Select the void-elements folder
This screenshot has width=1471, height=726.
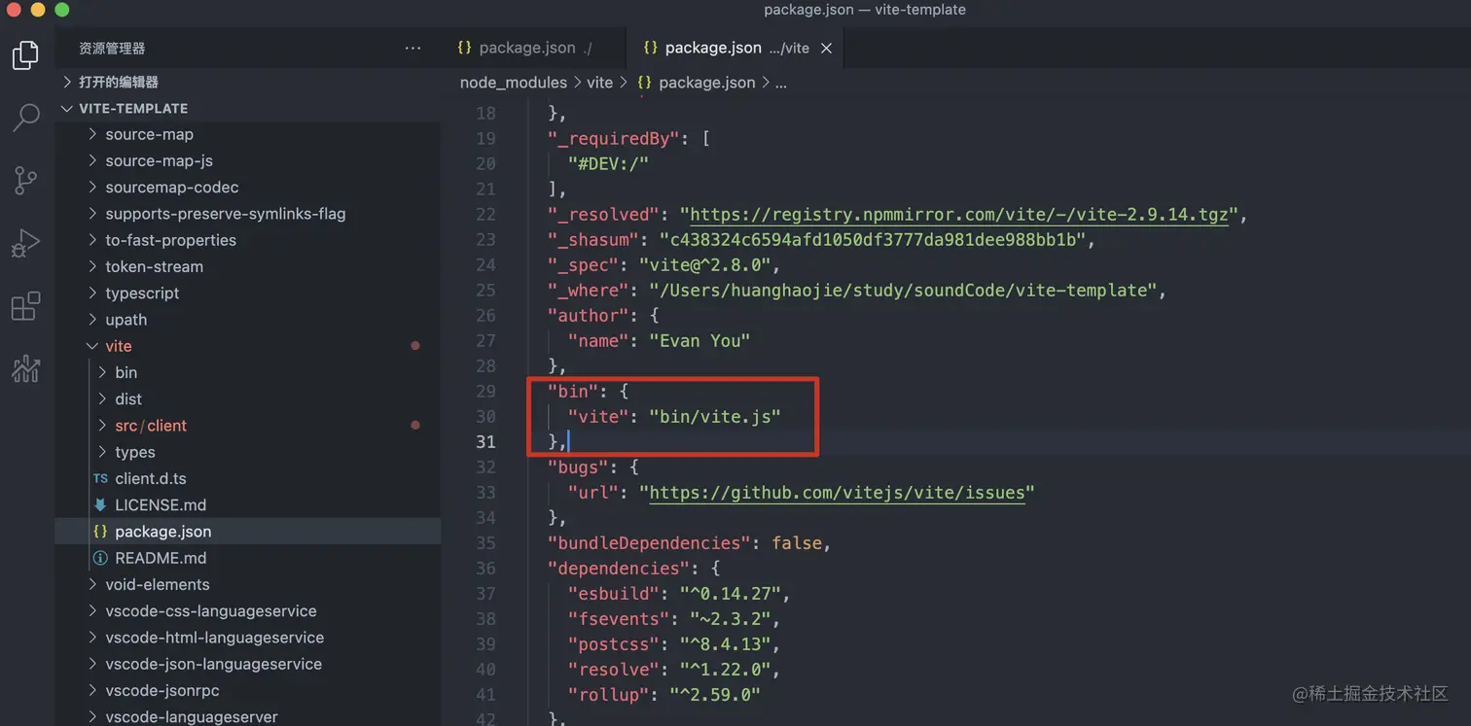click(x=158, y=584)
